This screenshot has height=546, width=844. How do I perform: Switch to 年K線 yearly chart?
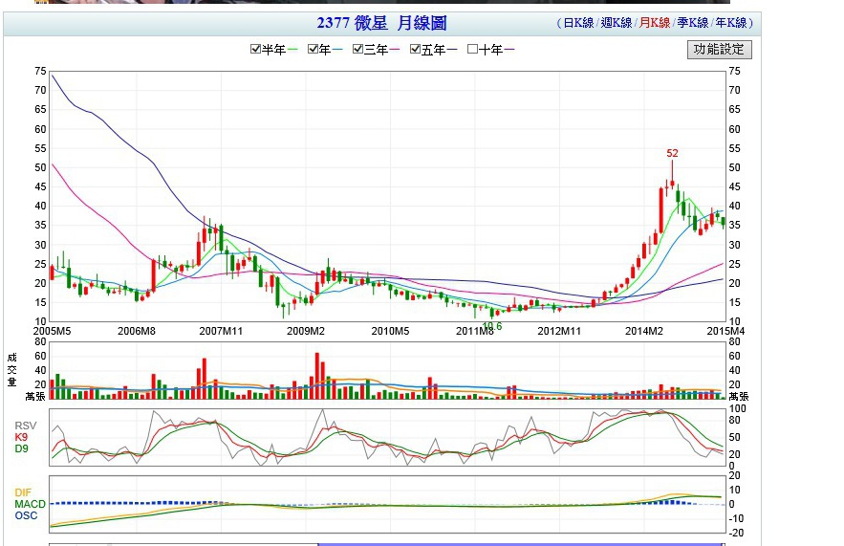tap(731, 23)
